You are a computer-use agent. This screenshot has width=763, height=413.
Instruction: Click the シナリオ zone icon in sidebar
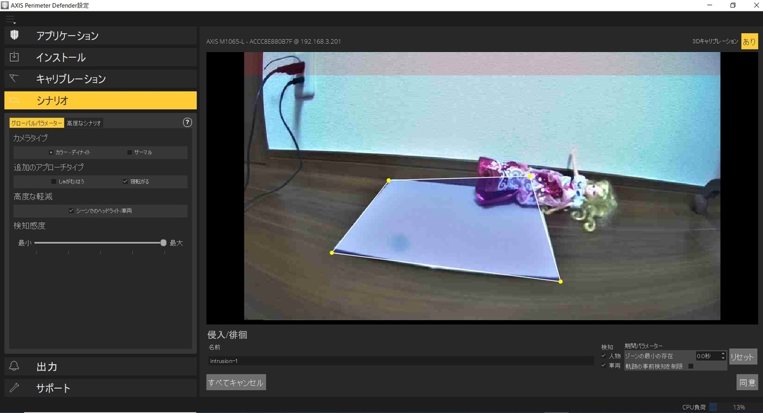[x=13, y=100]
